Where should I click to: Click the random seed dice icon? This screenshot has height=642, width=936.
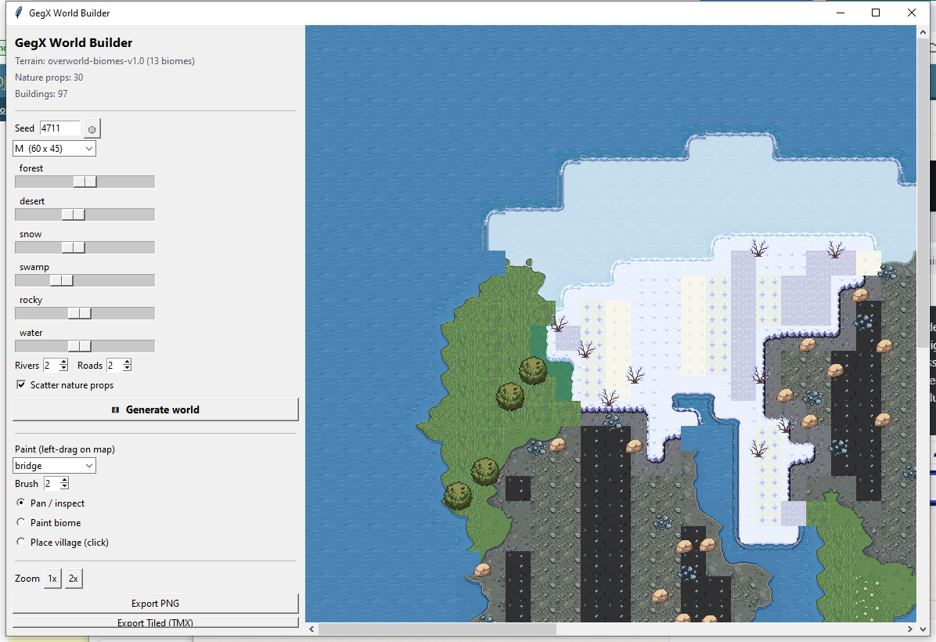pyautogui.click(x=92, y=129)
